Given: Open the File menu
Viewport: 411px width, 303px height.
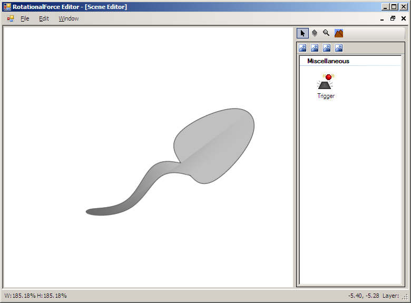Looking at the screenshot, I should pyautogui.click(x=25, y=18).
